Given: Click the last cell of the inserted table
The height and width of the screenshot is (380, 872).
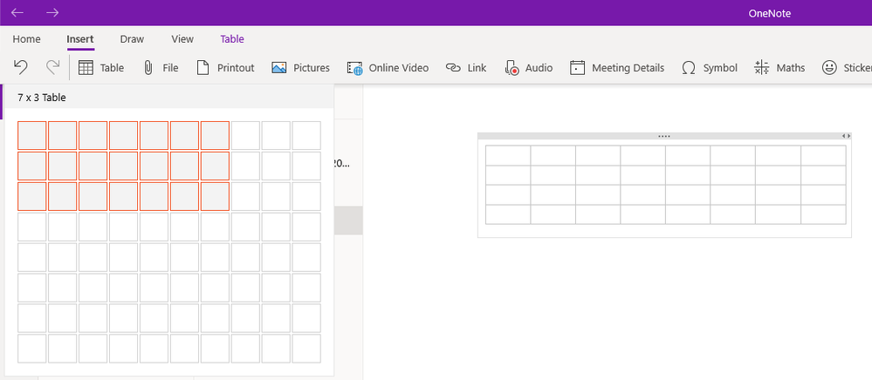Looking at the screenshot, I should (x=824, y=214).
